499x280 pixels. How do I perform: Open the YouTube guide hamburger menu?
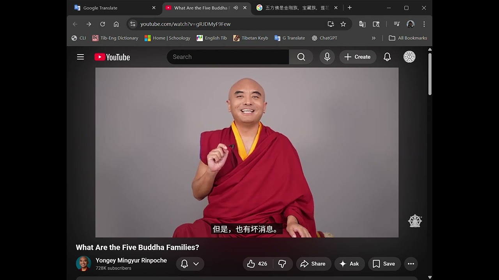[80, 57]
